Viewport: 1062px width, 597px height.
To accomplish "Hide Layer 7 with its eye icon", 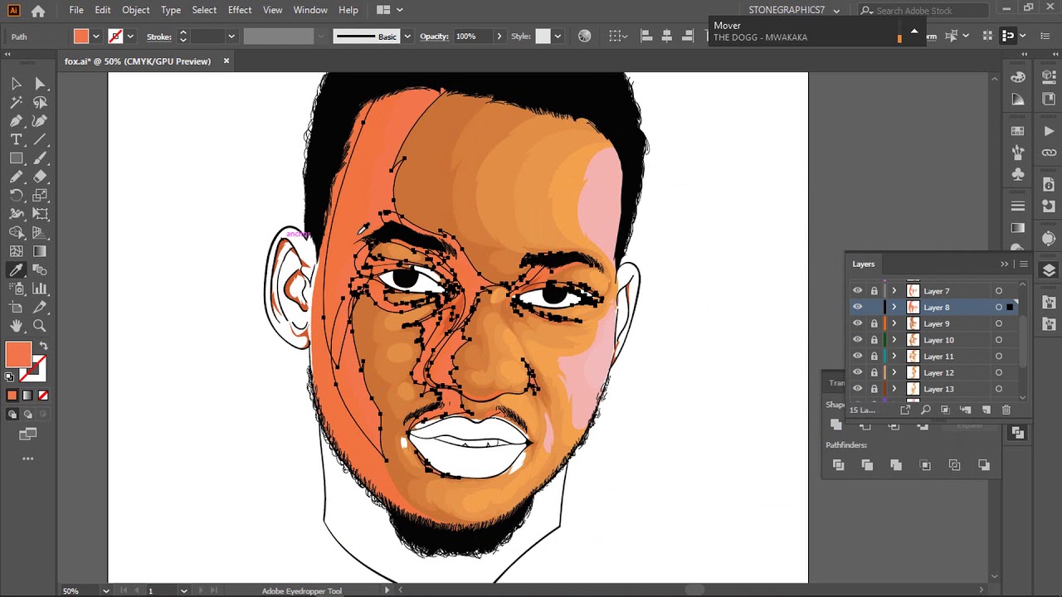I will tap(857, 291).
